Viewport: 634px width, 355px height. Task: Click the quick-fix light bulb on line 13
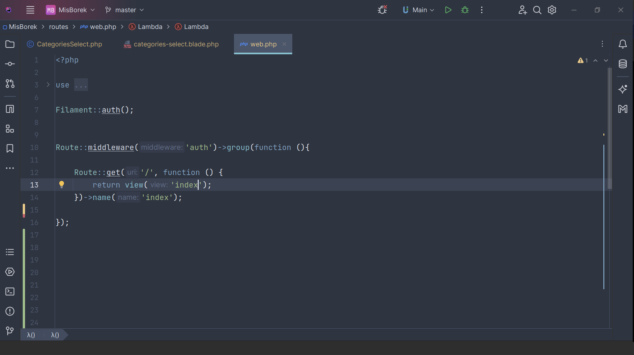(x=62, y=185)
